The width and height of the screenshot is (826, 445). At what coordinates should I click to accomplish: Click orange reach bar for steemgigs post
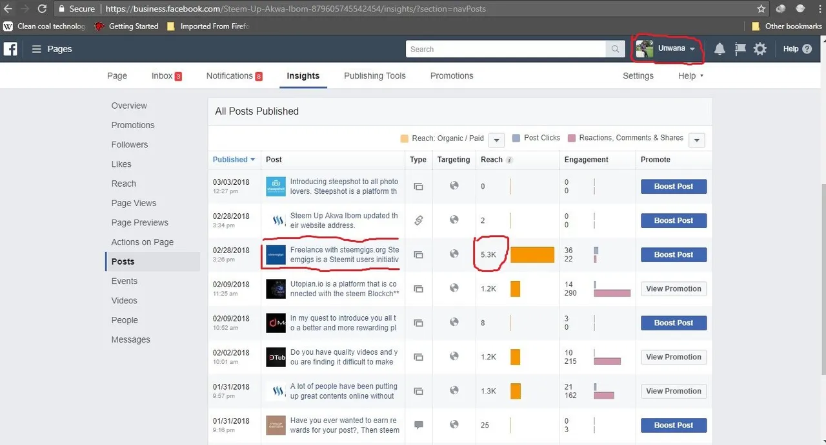(x=532, y=255)
